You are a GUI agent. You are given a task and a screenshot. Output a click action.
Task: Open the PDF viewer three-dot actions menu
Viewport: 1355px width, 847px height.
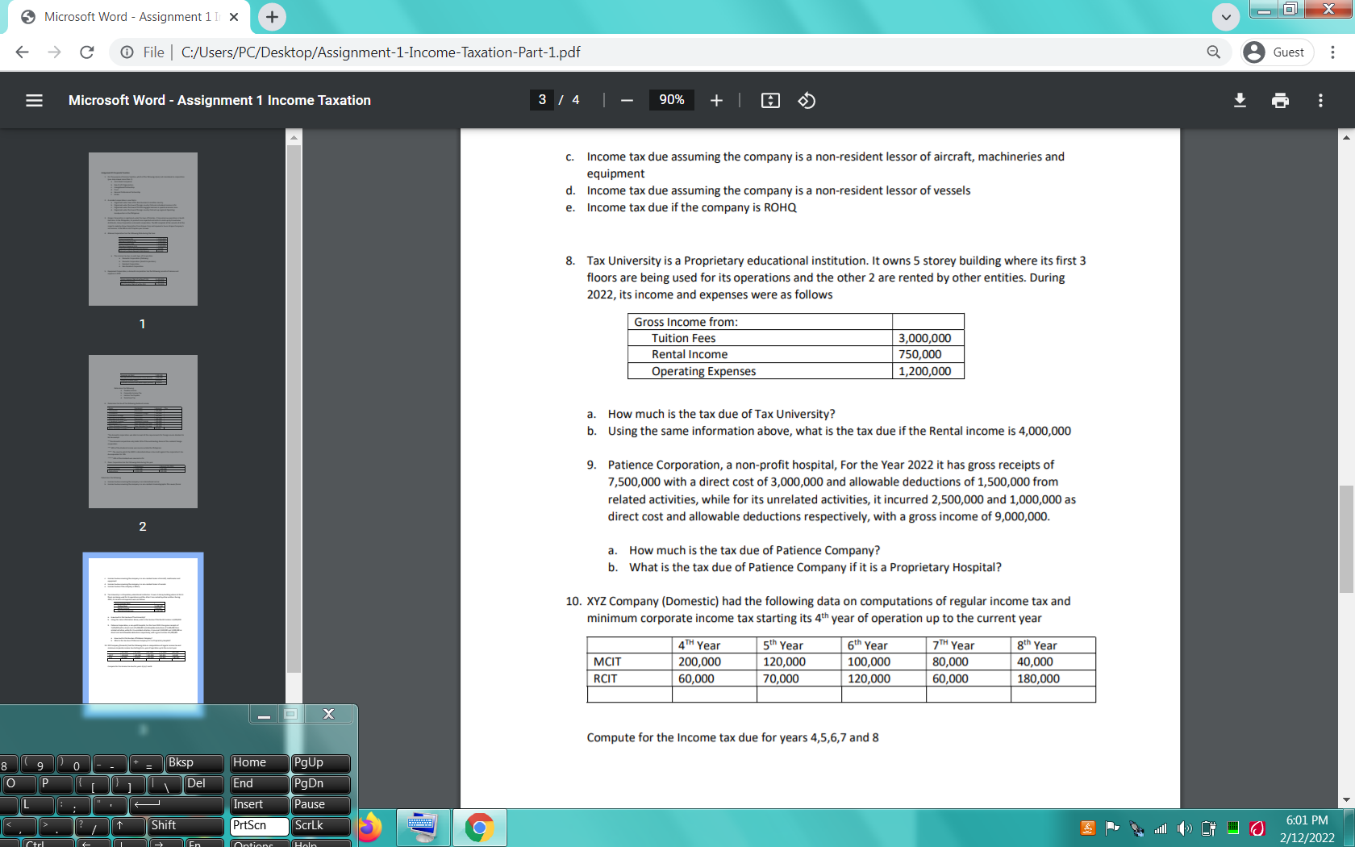[x=1320, y=100]
